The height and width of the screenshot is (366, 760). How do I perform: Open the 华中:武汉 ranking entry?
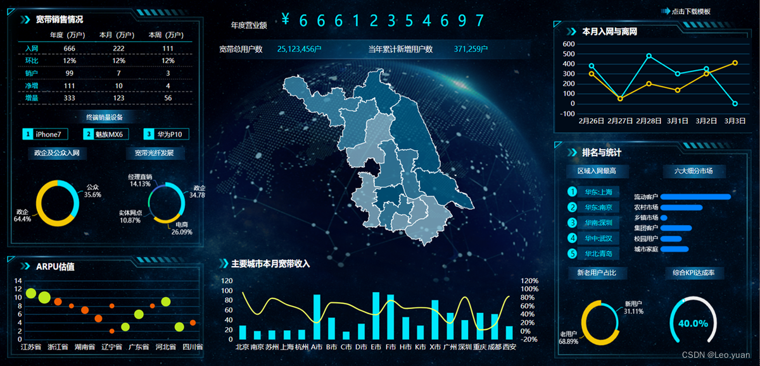tap(599, 238)
